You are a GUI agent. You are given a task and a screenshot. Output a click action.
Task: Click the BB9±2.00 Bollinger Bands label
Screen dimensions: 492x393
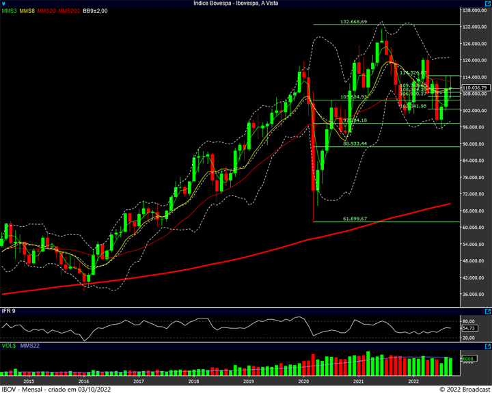pos(96,12)
